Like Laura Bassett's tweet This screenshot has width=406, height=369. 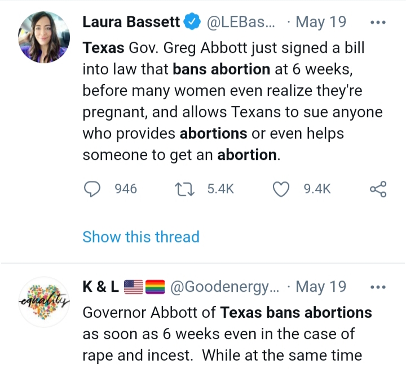(281, 189)
